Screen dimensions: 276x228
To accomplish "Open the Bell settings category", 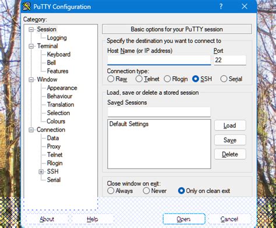I will (51, 63).
